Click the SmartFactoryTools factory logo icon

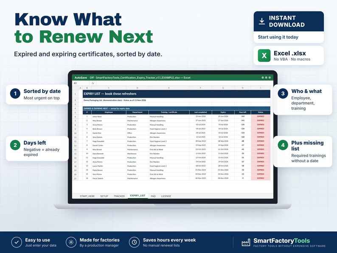[246, 242]
